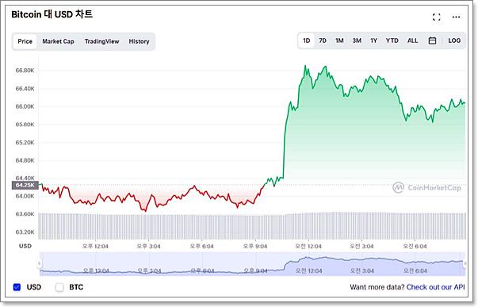The height and width of the screenshot is (307, 478).
Task: Select the 1Y time range
Action: (x=373, y=40)
